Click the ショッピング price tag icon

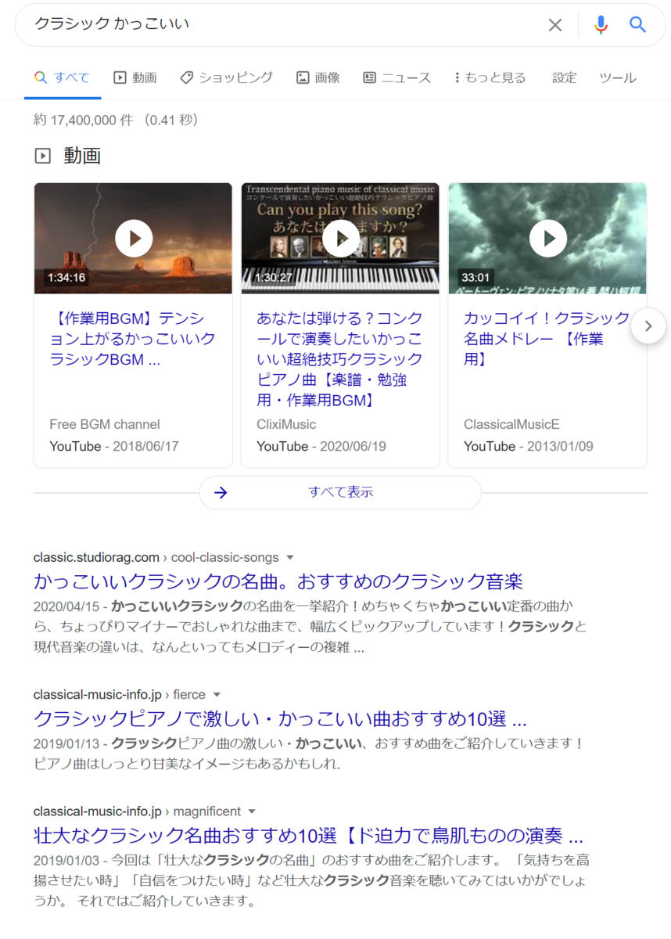click(185, 77)
